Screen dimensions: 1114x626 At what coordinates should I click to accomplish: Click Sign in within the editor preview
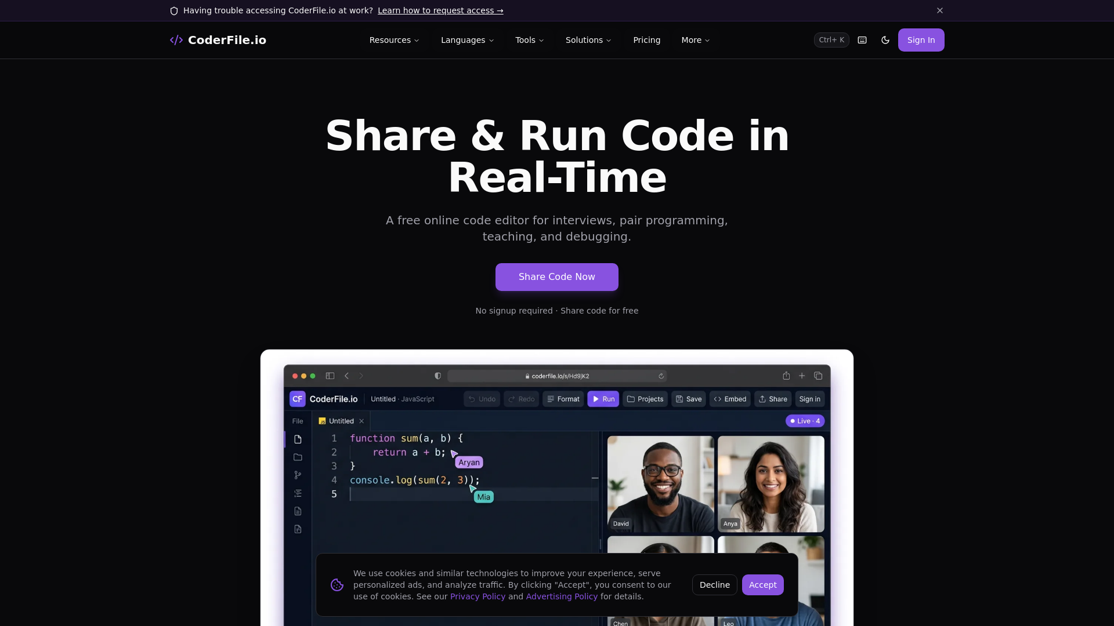pos(809,399)
